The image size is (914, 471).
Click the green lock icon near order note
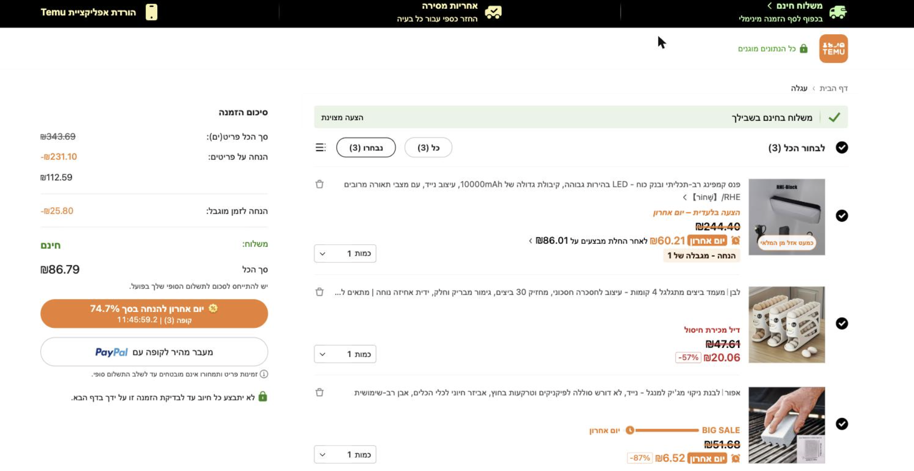click(x=263, y=396)
